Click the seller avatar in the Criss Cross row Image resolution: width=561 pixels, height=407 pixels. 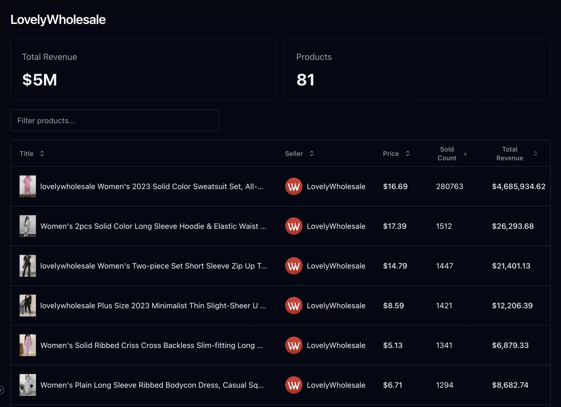point(294,345)
